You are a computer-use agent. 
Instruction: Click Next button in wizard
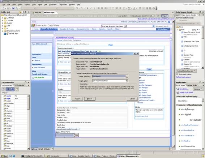click(x=90, y=99)
